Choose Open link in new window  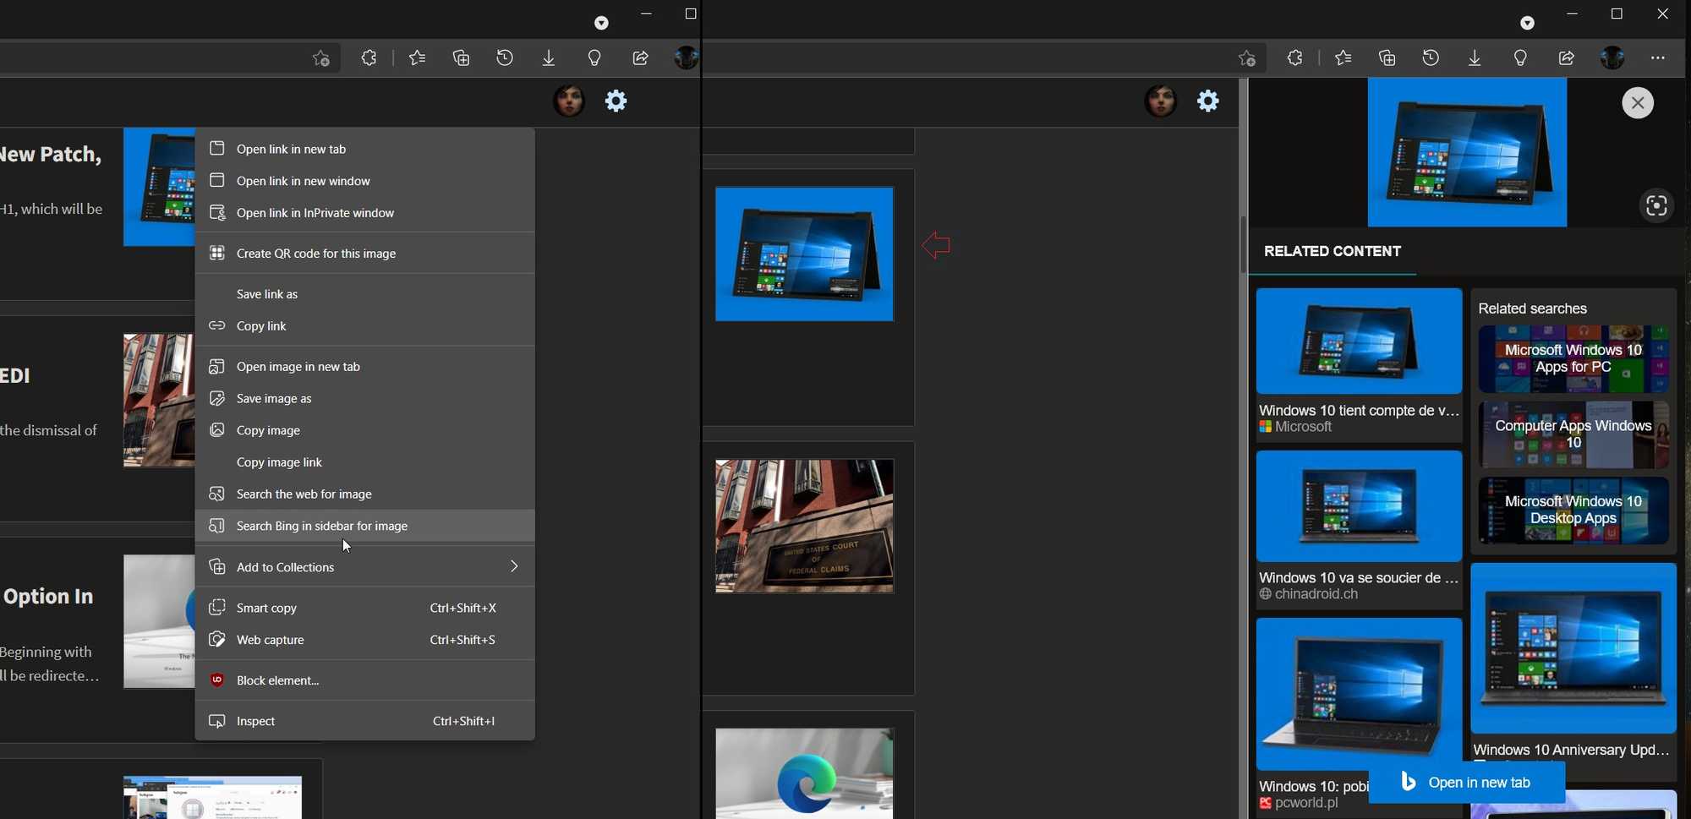365,181
